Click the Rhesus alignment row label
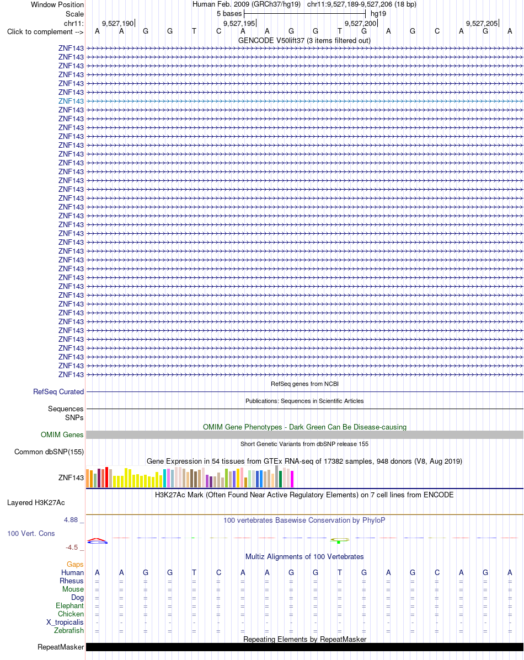Screen dimensions: 524x660 pyautogui.click(x=72, y=581)
